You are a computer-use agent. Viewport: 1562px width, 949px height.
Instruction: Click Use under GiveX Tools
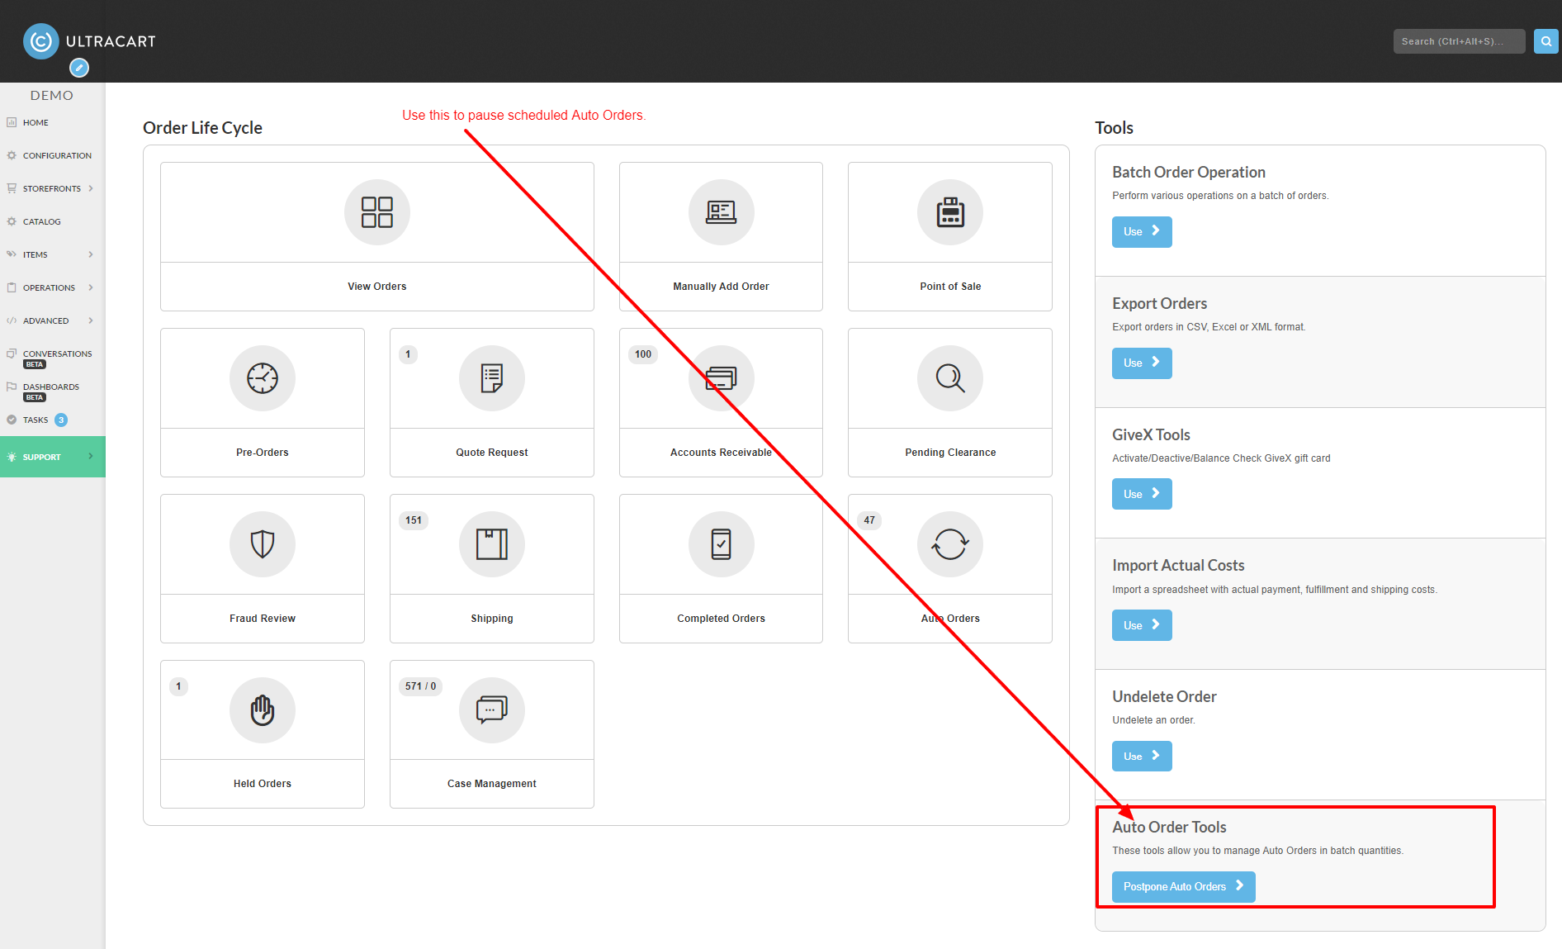1142,494
